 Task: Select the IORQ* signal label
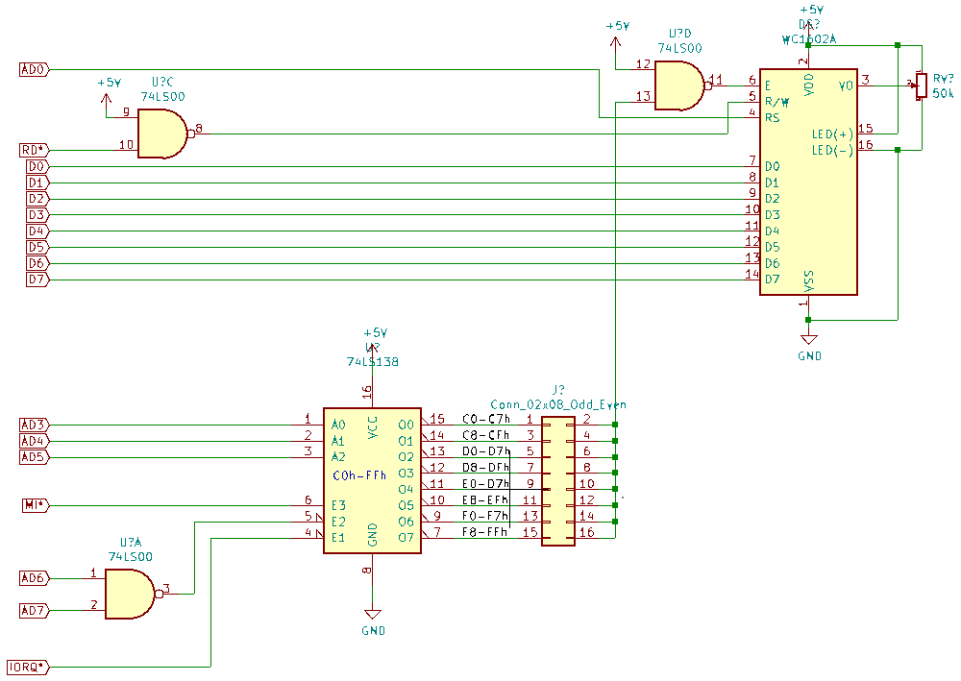[27, 667]
